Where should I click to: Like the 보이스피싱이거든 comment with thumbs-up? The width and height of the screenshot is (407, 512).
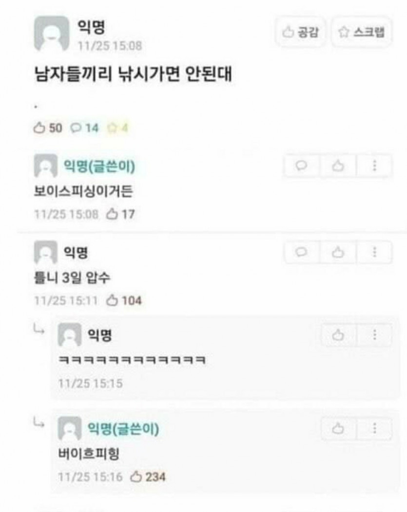338,166
